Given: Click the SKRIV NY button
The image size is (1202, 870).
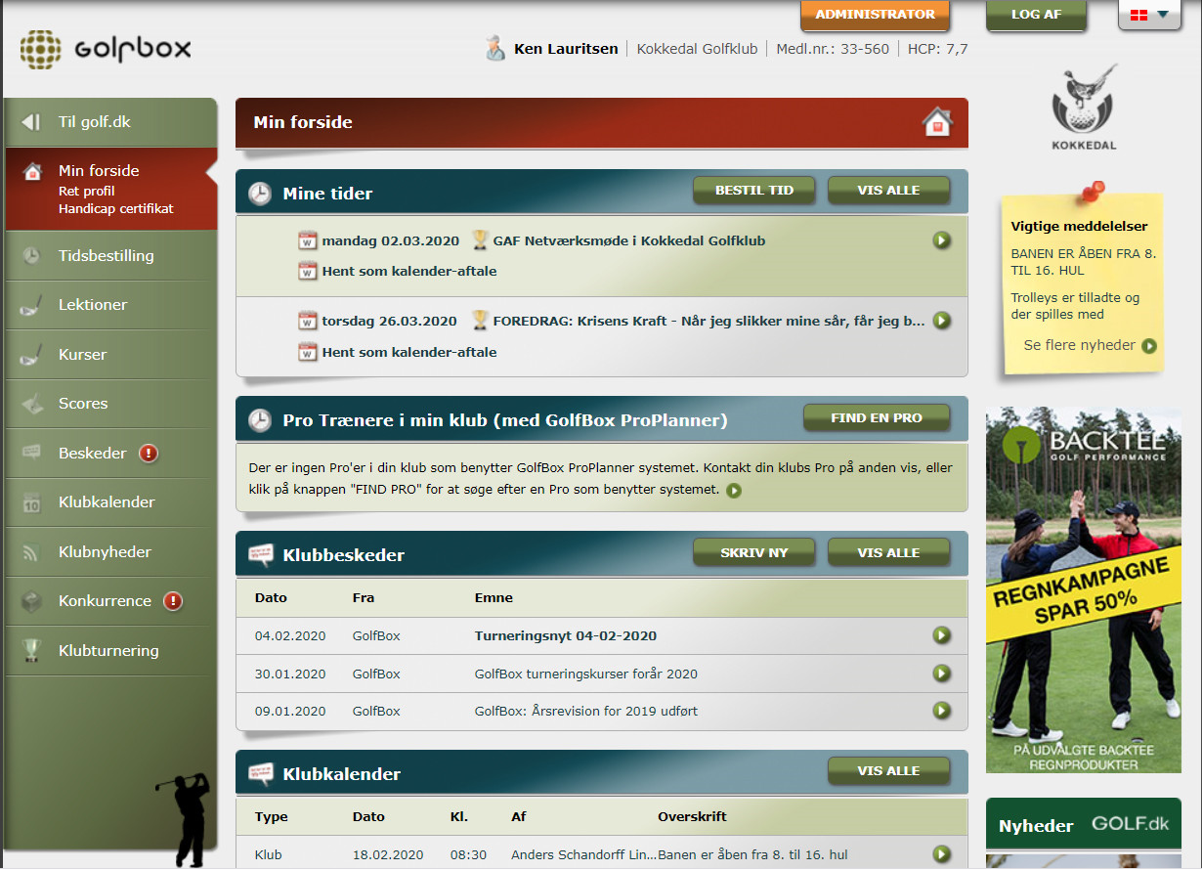Looking at the screenshot, I should click(753, 553).
